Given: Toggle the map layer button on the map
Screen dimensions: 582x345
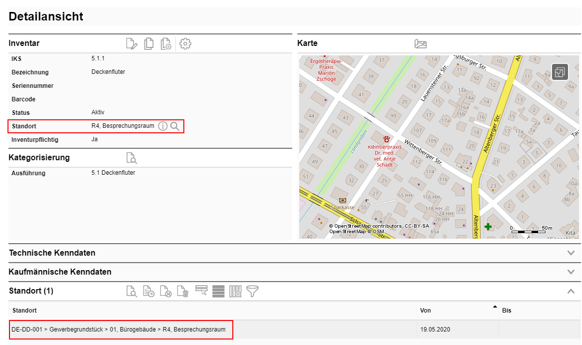Looking at the screenshot, I should 560,72.
